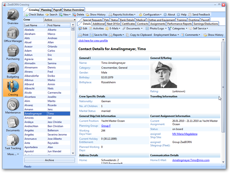The height and width of the screenshot is (173, 230).
Task: Click the About toolbar item
Action: click(169, 15)
